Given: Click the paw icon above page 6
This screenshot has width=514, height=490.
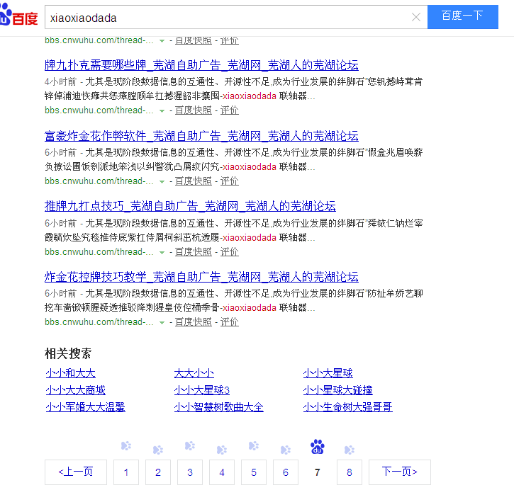Looking at the screenshot, I should pos(286,450).
